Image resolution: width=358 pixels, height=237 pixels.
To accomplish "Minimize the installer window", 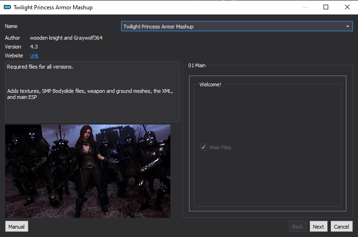I will [304, 7].
